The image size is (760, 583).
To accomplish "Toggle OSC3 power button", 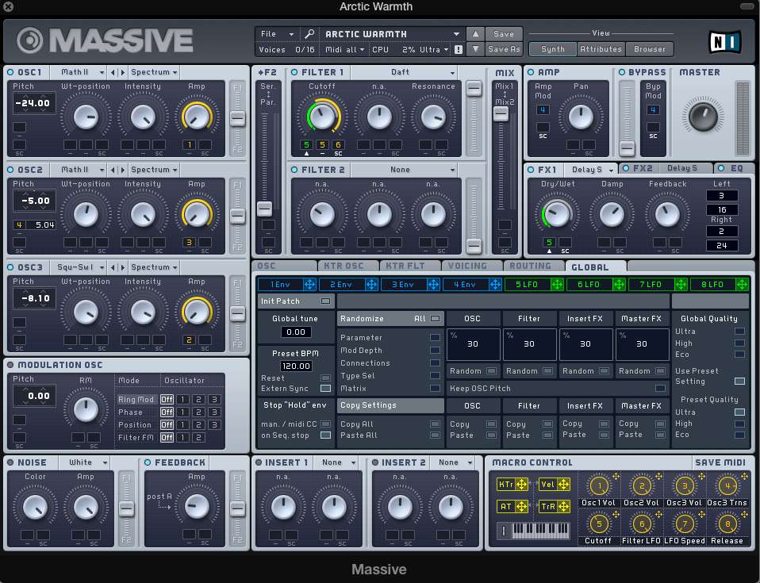I will pyautogui.click(x=10, y=267).
